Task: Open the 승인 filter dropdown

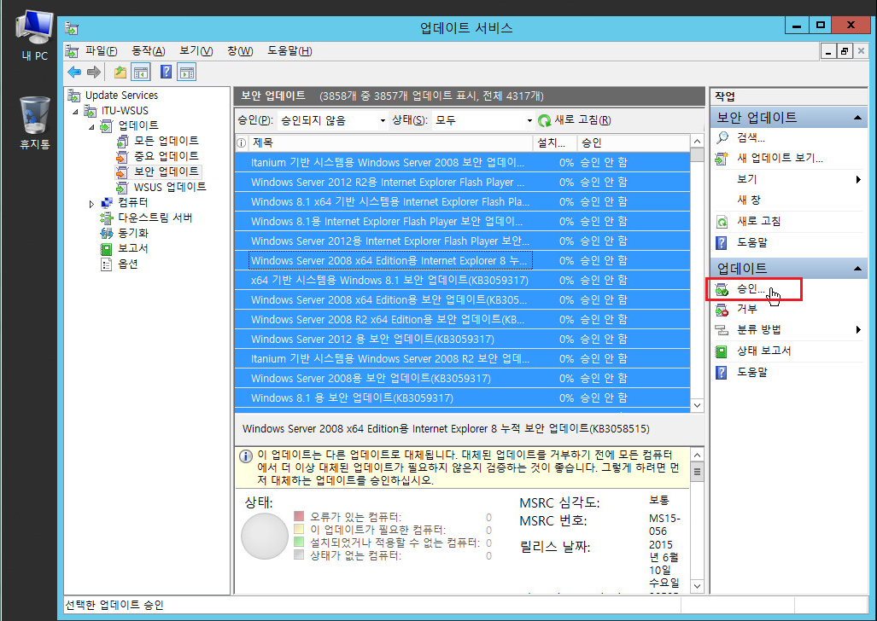Action: click(x=333, y=121)
